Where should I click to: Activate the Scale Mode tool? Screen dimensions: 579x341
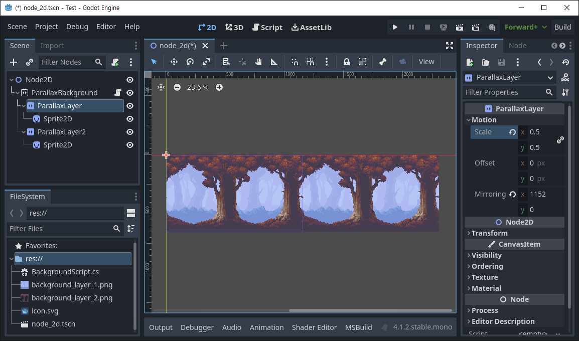pyautogui.click(x=206, y=62)
